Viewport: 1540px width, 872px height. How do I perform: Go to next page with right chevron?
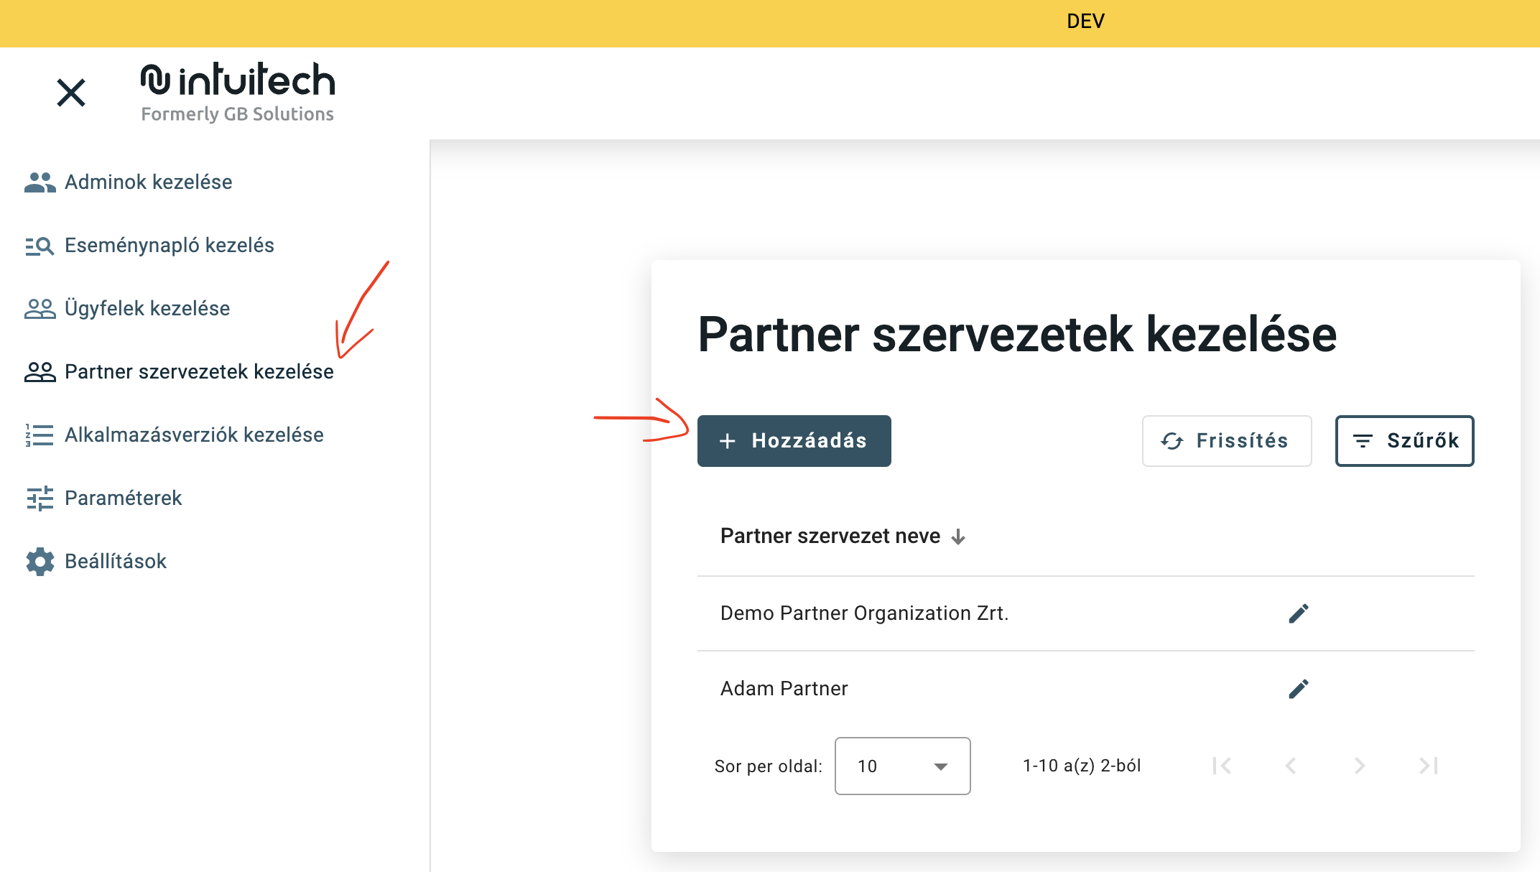tap(1359, 766)
